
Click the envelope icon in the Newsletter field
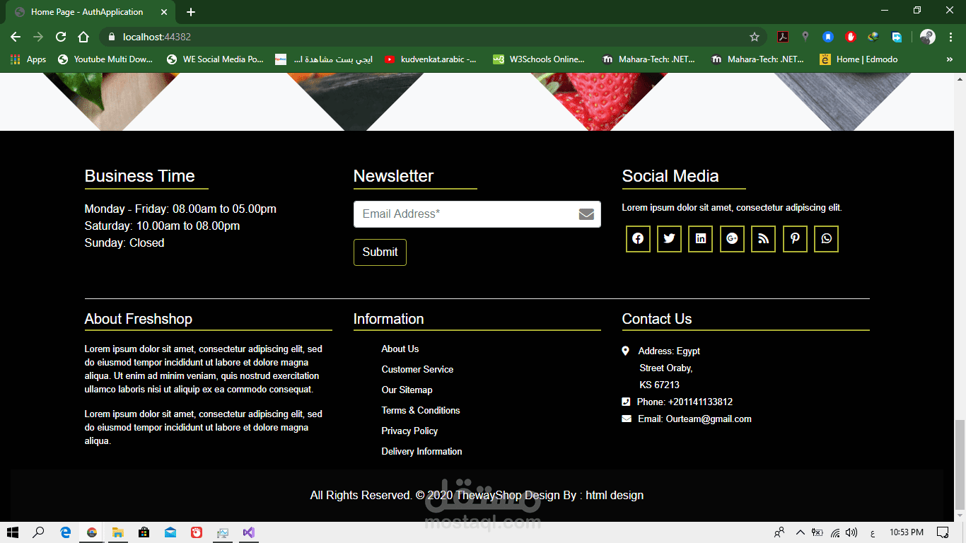pos(586,214)
